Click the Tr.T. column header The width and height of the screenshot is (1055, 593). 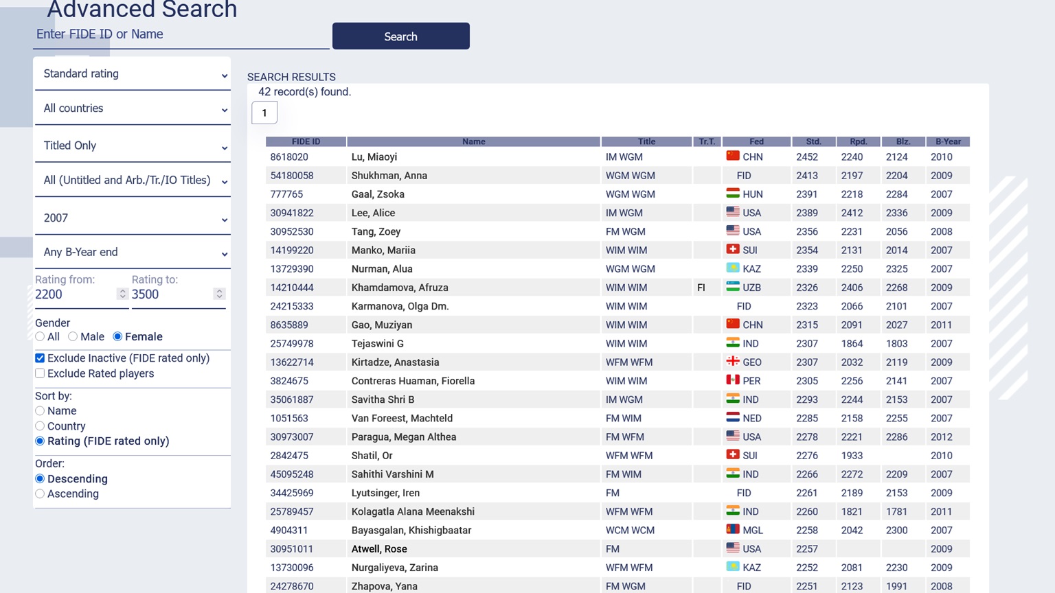pyautogui.click(x=707, y=141)
